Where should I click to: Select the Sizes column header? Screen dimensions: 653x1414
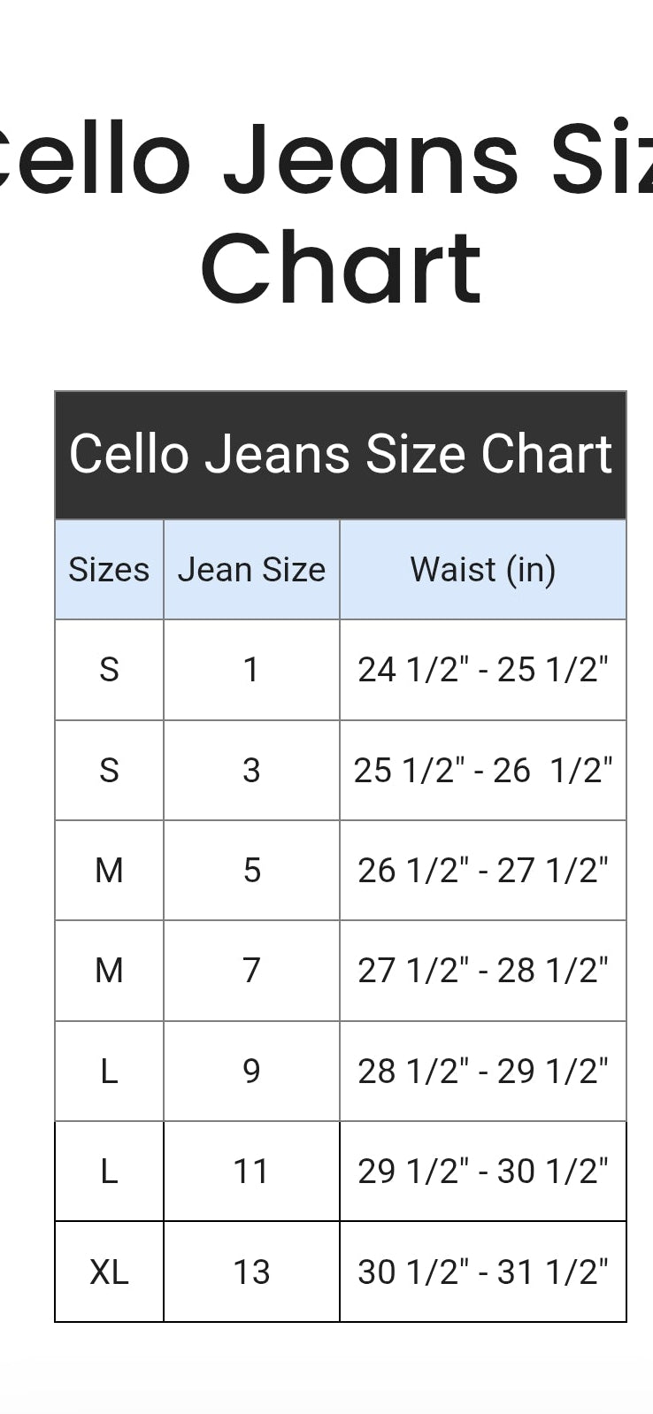pos(109,570)
